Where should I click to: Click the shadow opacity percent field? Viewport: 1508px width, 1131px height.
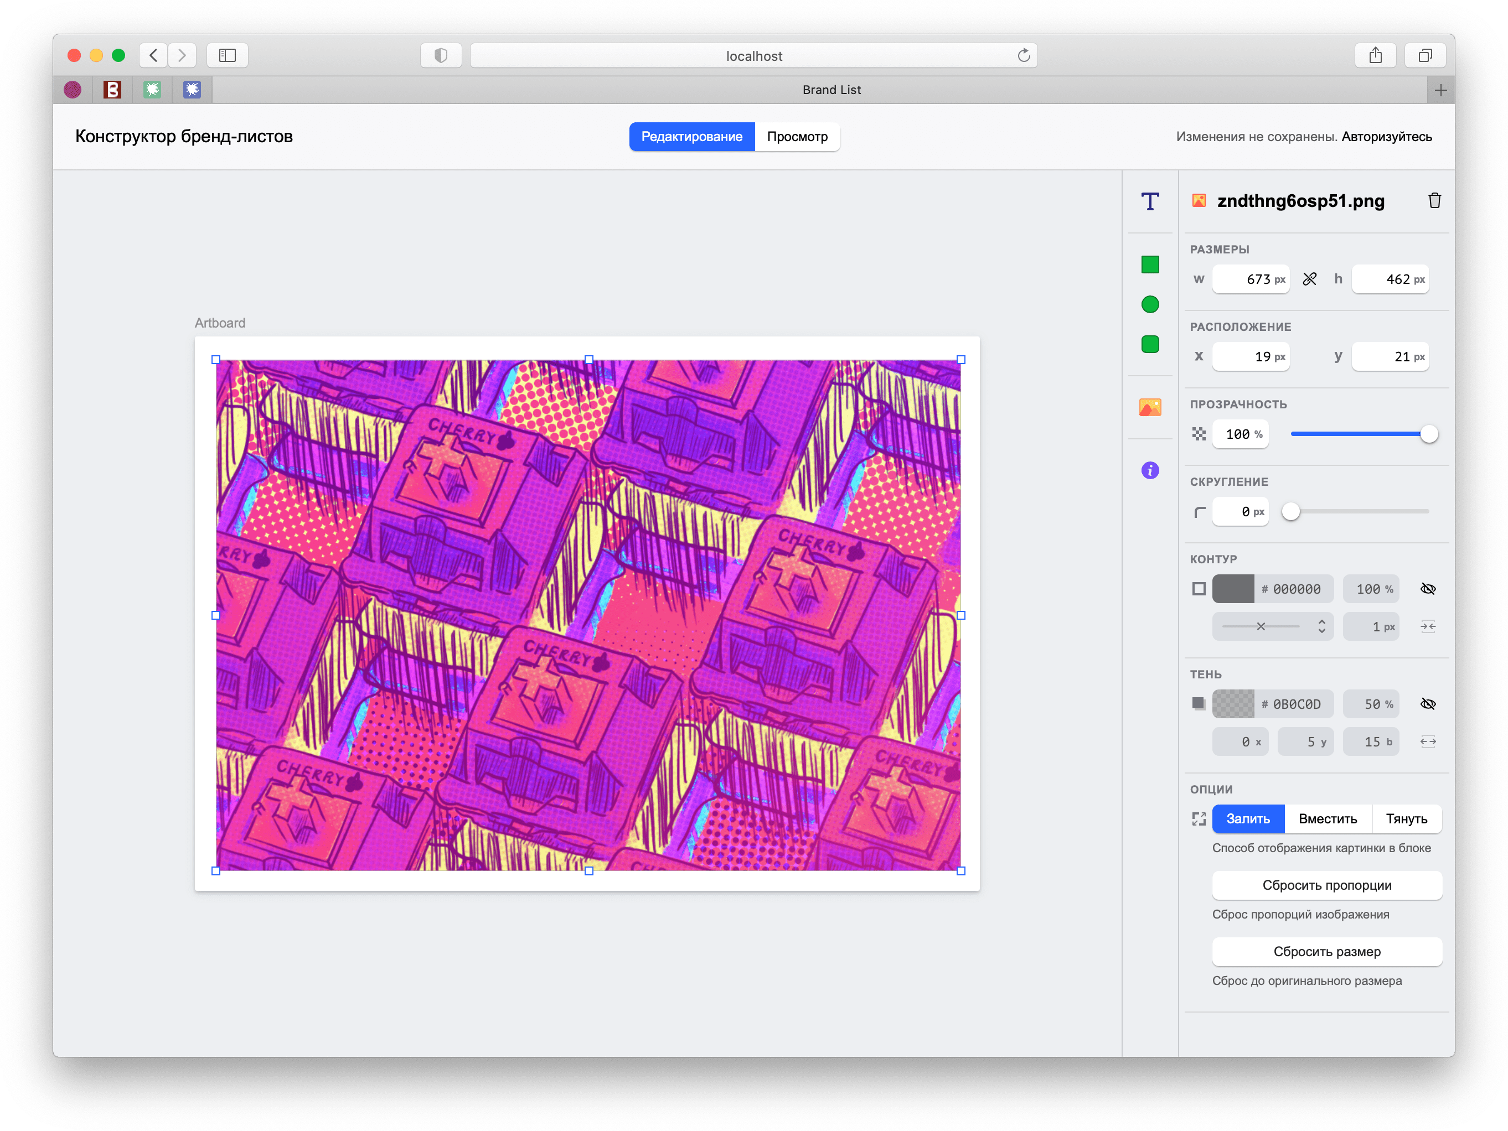click(x=1372, y=704)
